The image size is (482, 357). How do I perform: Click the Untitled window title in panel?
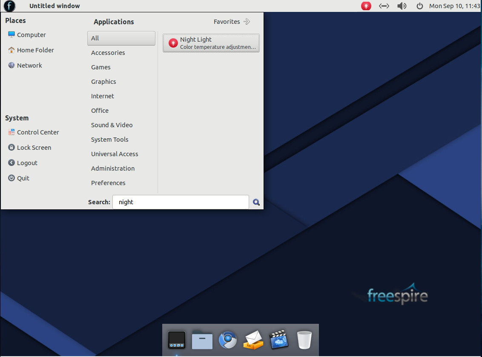tap(55, 6)
